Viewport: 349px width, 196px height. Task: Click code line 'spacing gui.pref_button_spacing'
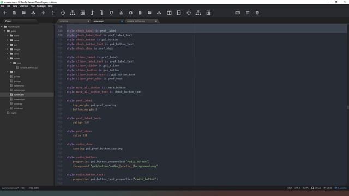tap(98, 149)
